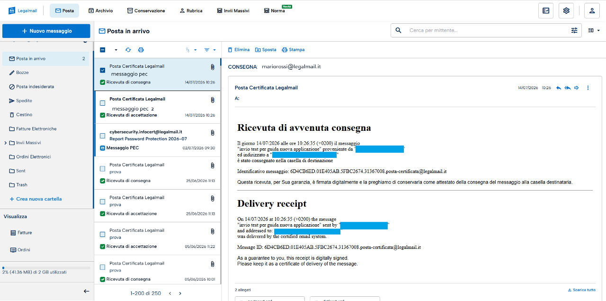
Task: Open the message more-options menu
Action: point(588,88)
